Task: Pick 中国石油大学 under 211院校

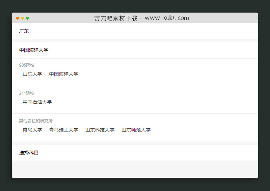Action: pyautogui.click(x=37, y=102)
